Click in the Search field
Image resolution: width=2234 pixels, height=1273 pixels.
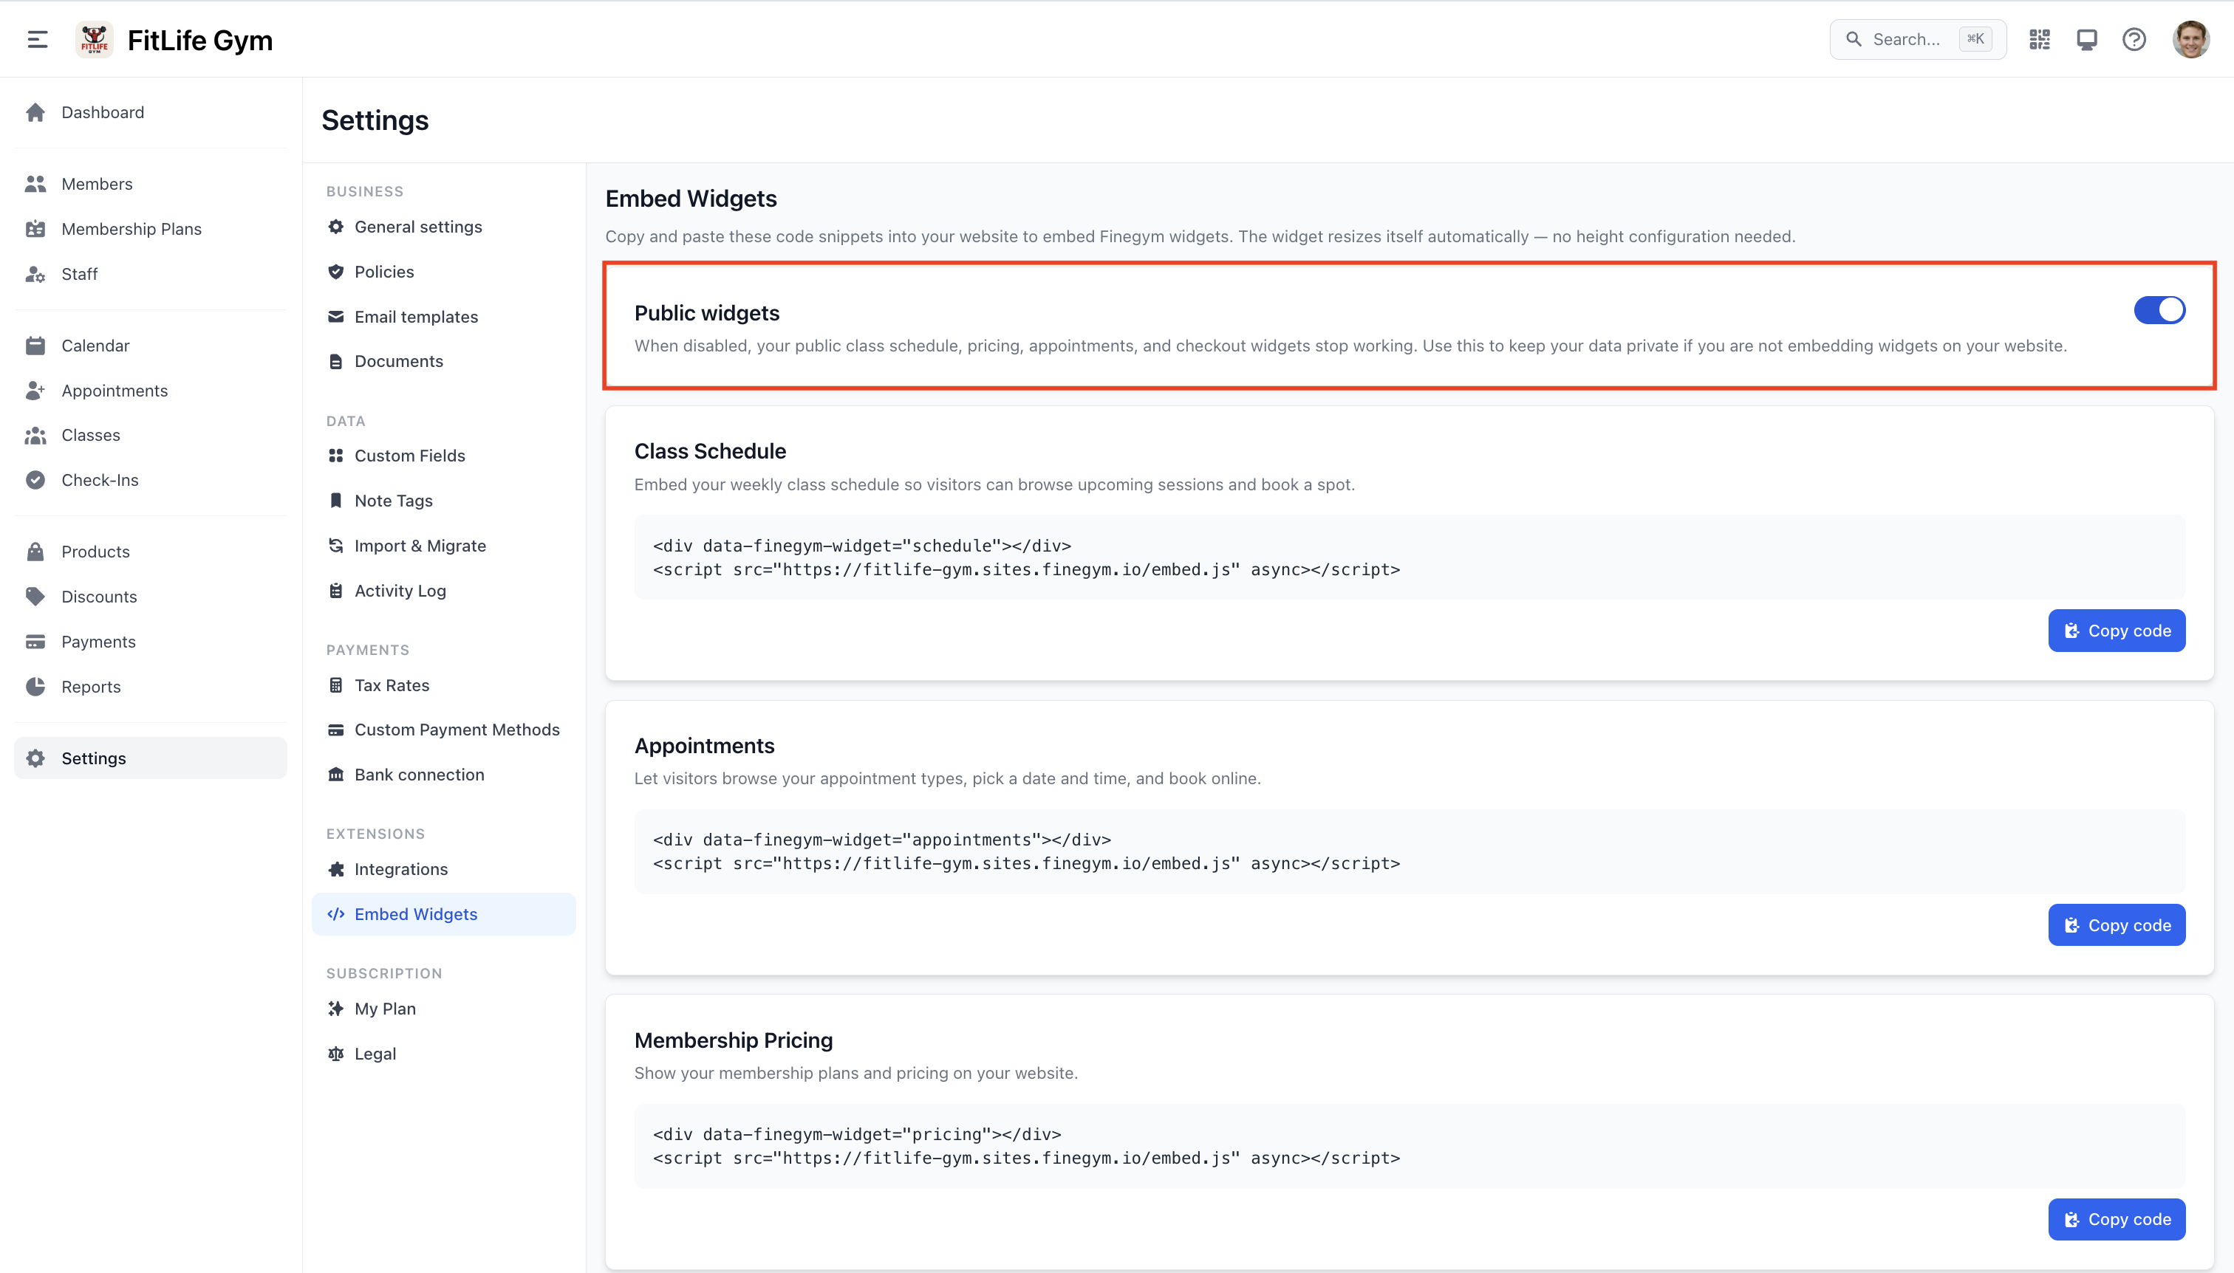[1917, 39]
